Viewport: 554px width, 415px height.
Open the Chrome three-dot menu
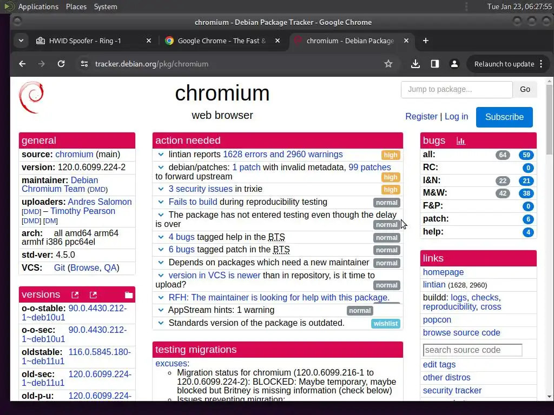541,64
